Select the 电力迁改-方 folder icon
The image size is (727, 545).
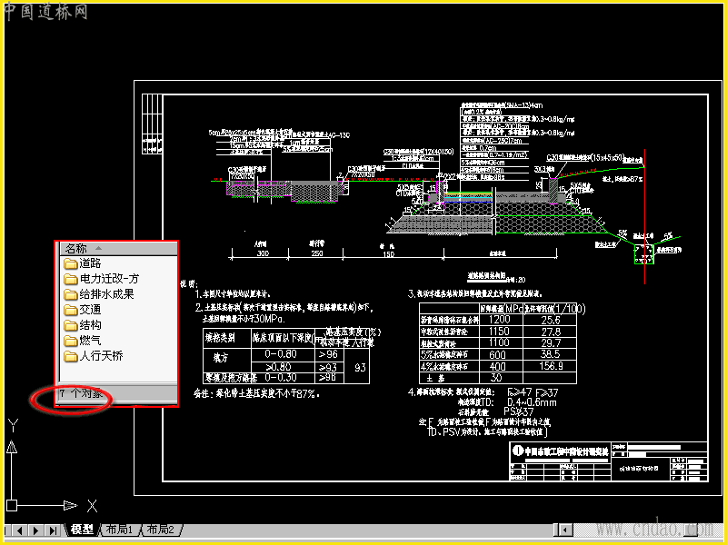point(71,280)
